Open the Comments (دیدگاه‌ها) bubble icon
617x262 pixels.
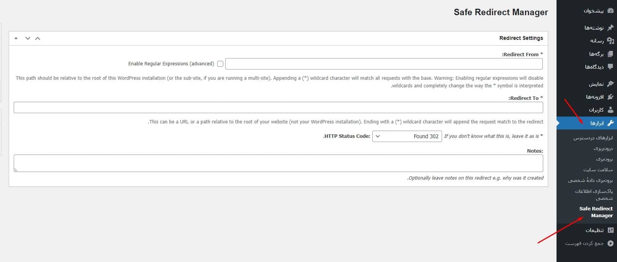[x=610, y=67]
